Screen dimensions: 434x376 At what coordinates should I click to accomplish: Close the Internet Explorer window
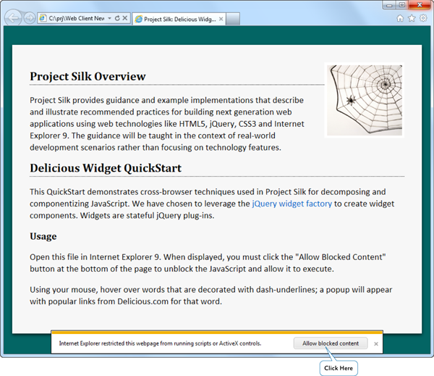[420, 5]
